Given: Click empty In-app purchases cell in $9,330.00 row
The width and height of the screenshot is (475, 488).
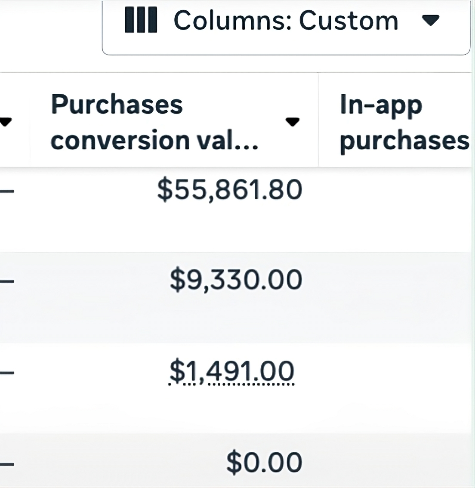Looking at the screenshot, I should tap(396, 297).
